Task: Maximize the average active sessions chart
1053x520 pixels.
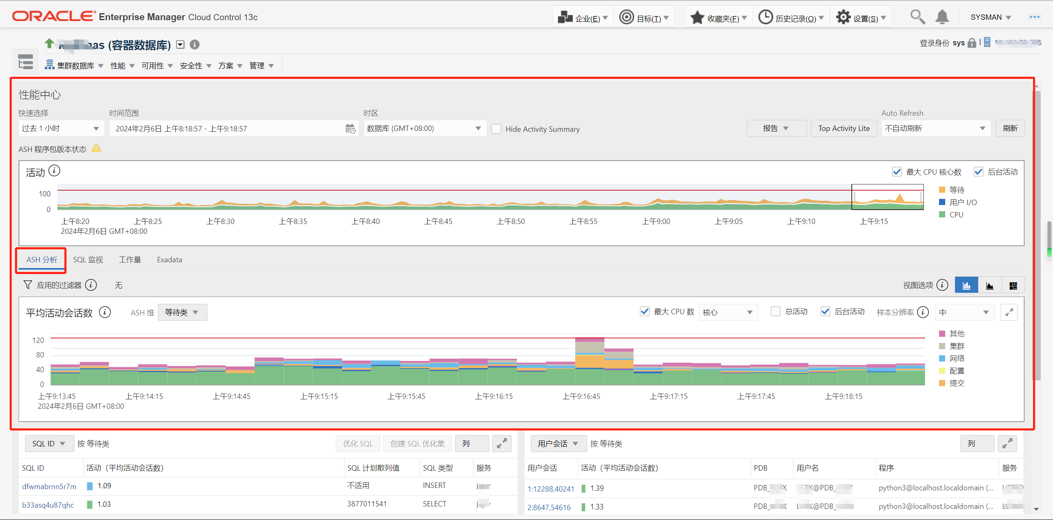Action: (x=1009, y=312)
